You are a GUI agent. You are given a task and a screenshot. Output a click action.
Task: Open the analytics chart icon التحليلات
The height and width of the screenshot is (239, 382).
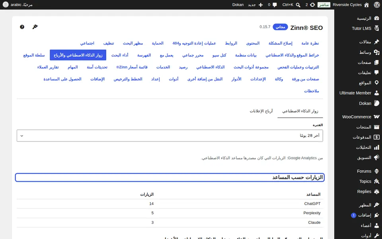point(377,147)
